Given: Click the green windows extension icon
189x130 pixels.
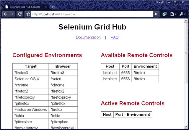Looking at the screenshot, I should tap(164, 14).
